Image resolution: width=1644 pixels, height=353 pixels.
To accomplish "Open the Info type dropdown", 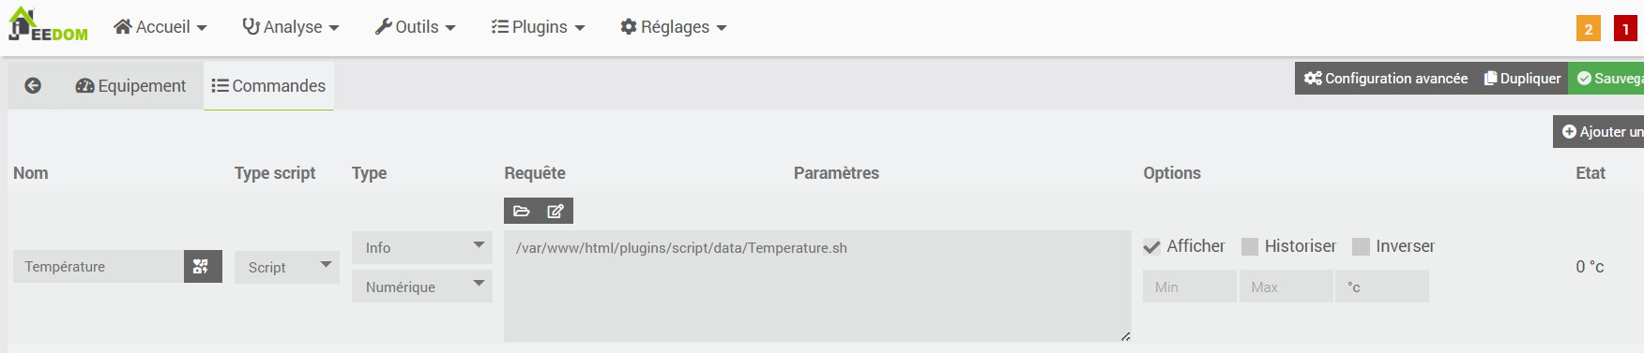I will (422, 247).
